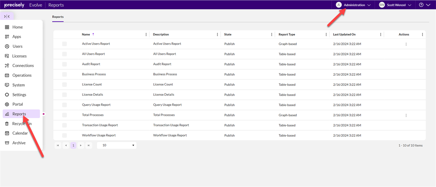Viewport: 436px width, 187px height.
Task: Click the Name column options icon
Action: click(146, 35)
